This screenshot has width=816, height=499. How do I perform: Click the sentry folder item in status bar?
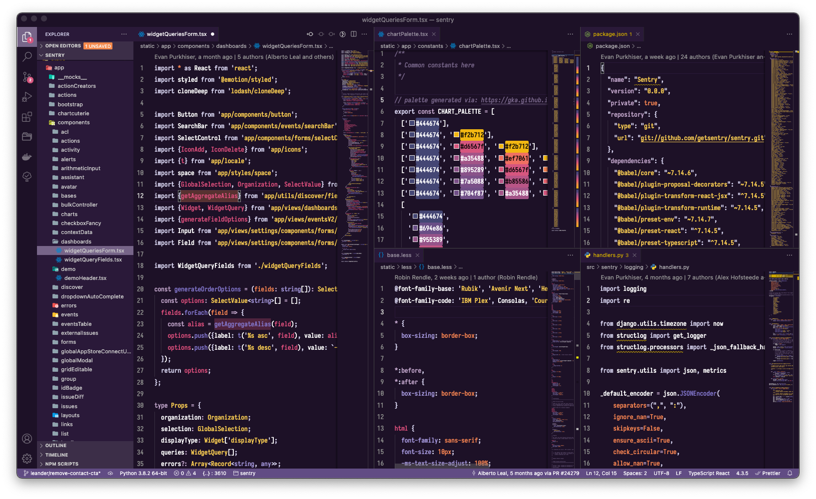coord(244,473)
